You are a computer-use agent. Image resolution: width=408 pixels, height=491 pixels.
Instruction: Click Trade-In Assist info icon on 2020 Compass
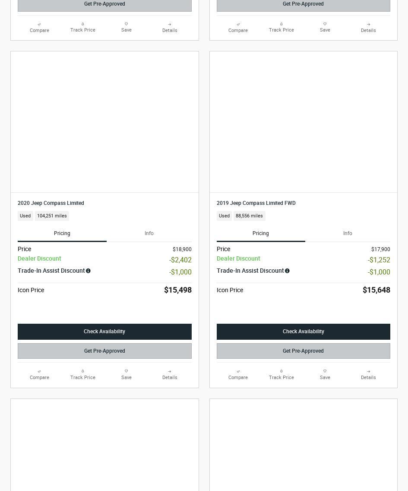coord(88,271)
